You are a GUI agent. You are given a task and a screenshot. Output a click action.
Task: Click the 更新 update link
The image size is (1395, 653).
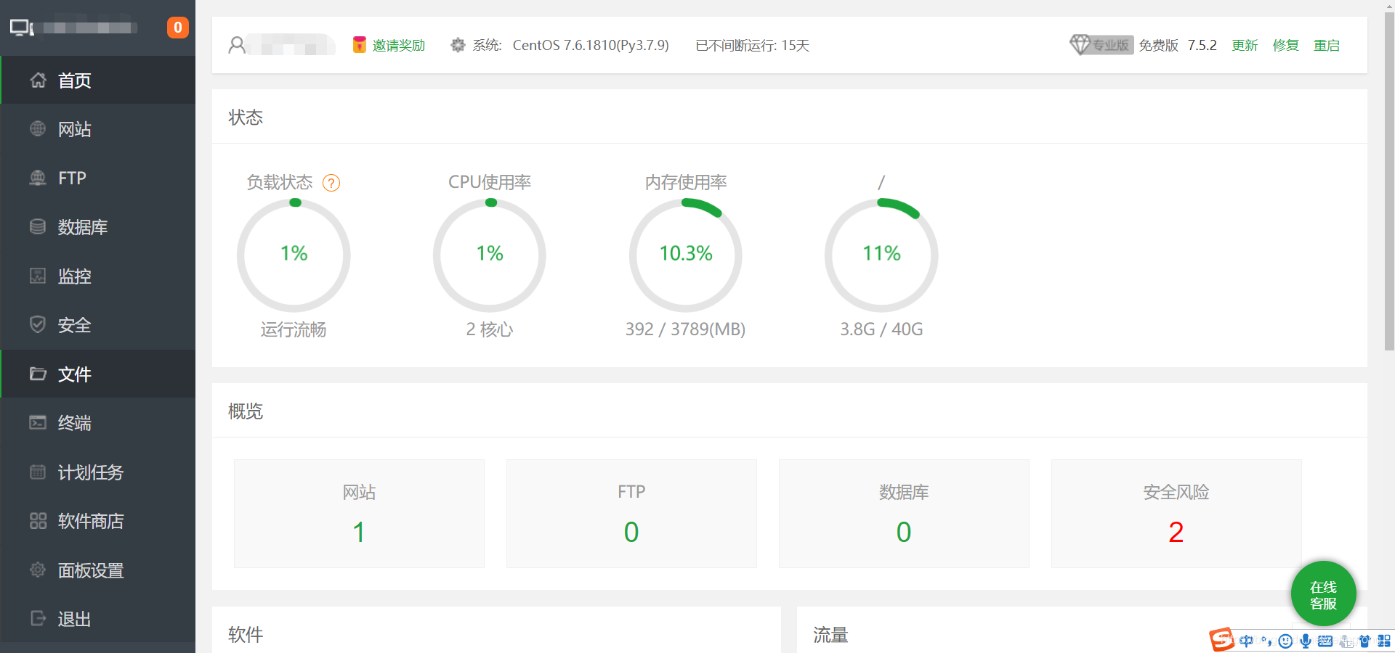pyautogui.click(x=1245, y=45)
